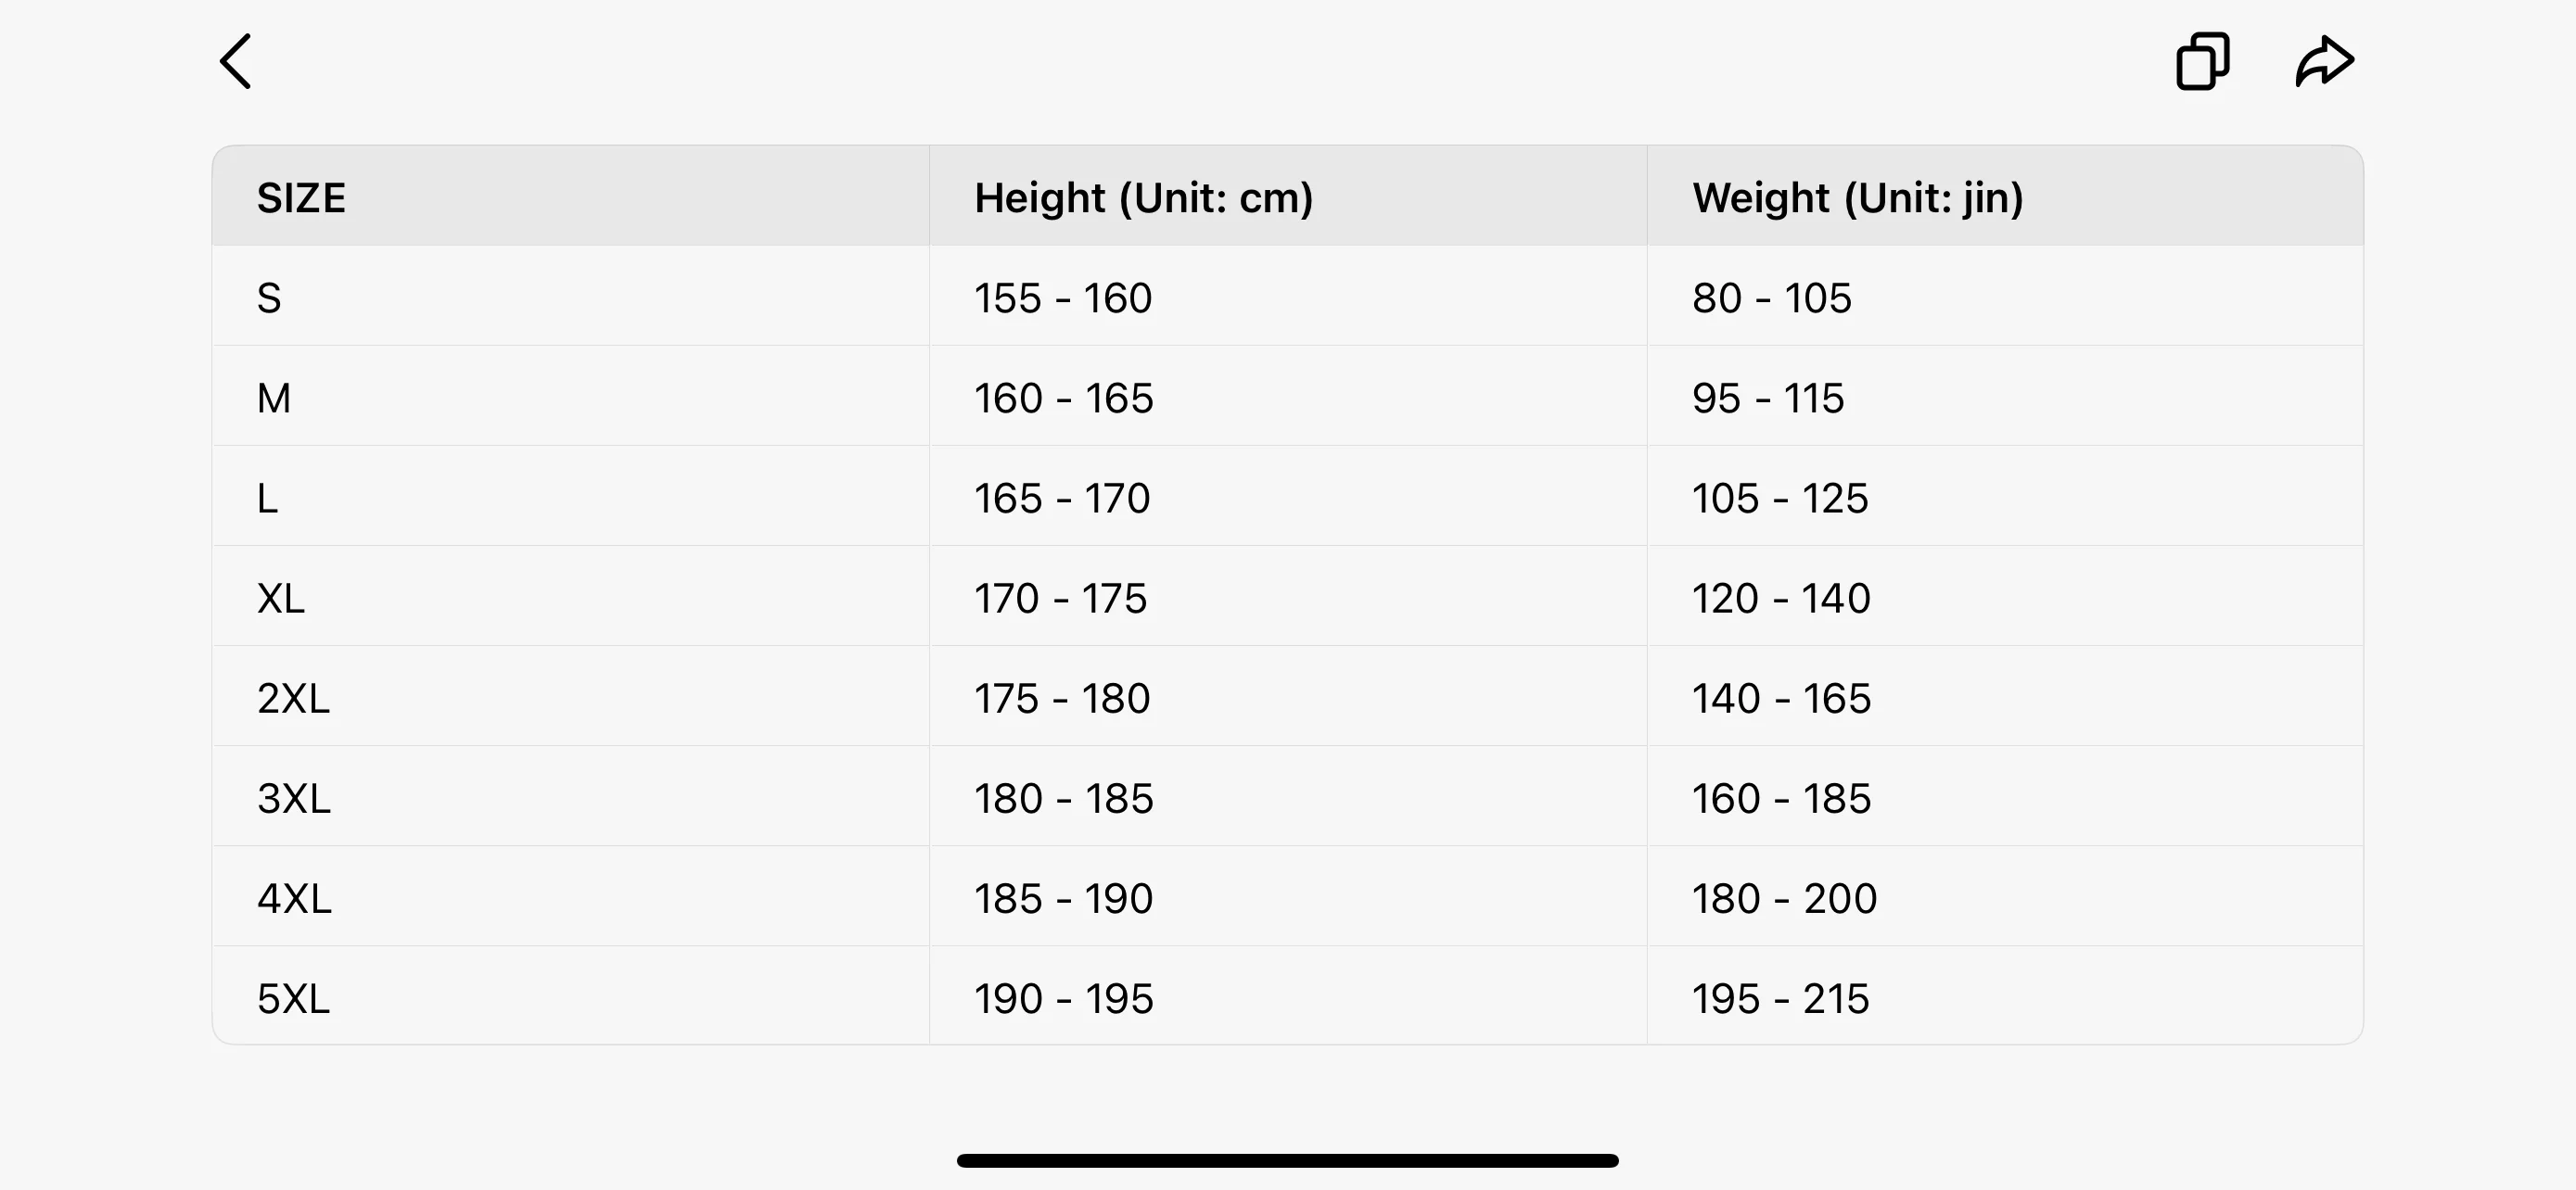Select the S size row
Screen dimensions: 2576x1190
pyautogui.click(x=269, y=297)
